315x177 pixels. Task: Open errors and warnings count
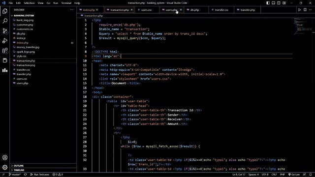tap(58, 175)
